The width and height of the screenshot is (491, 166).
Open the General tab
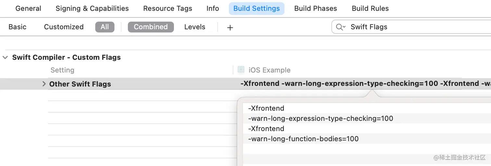(x=29, y=8)
